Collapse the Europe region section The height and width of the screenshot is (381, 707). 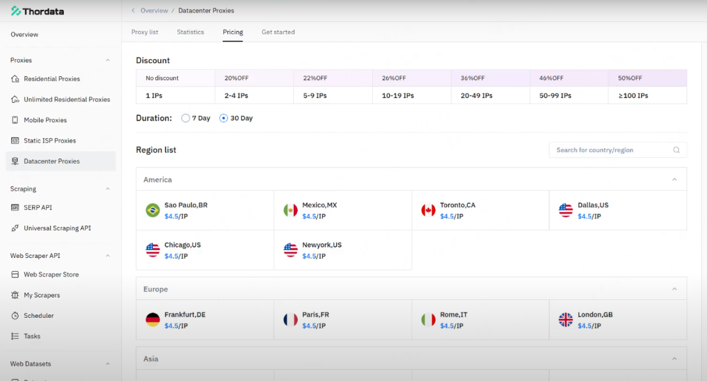click(x=674, y=289)
